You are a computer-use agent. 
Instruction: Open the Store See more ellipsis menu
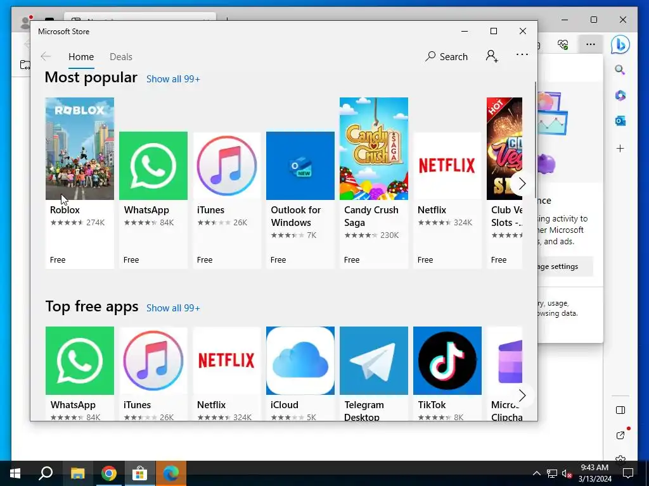pos(522,54)
